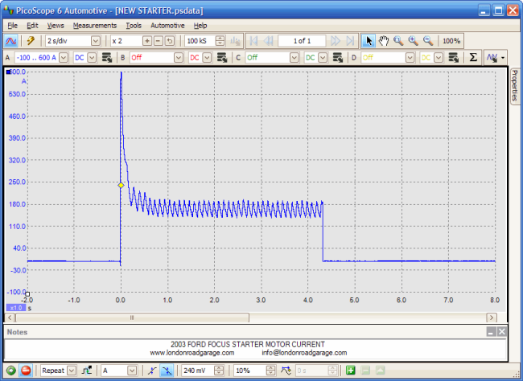This screenshot has height=381, width=523.
Task: Select the normal arrow pointer tool
Action: (369, 40)
